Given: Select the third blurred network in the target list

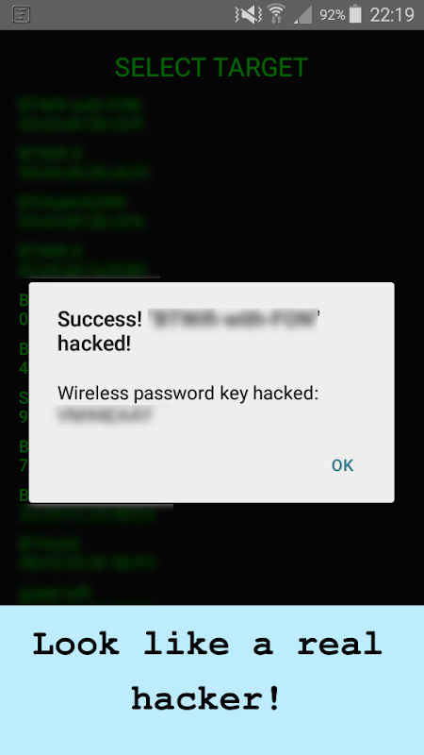Looking at the screenshot, I should [82, 211].
